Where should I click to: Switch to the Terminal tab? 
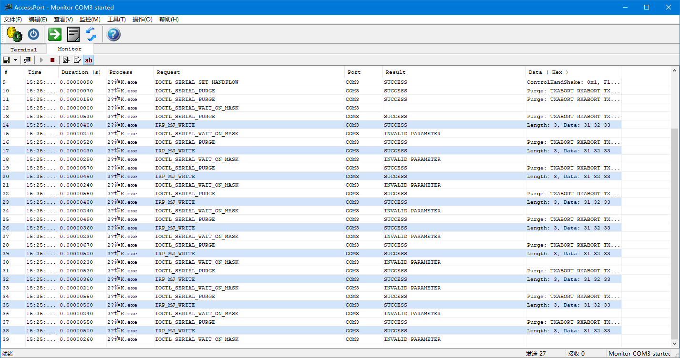(23, 50)
